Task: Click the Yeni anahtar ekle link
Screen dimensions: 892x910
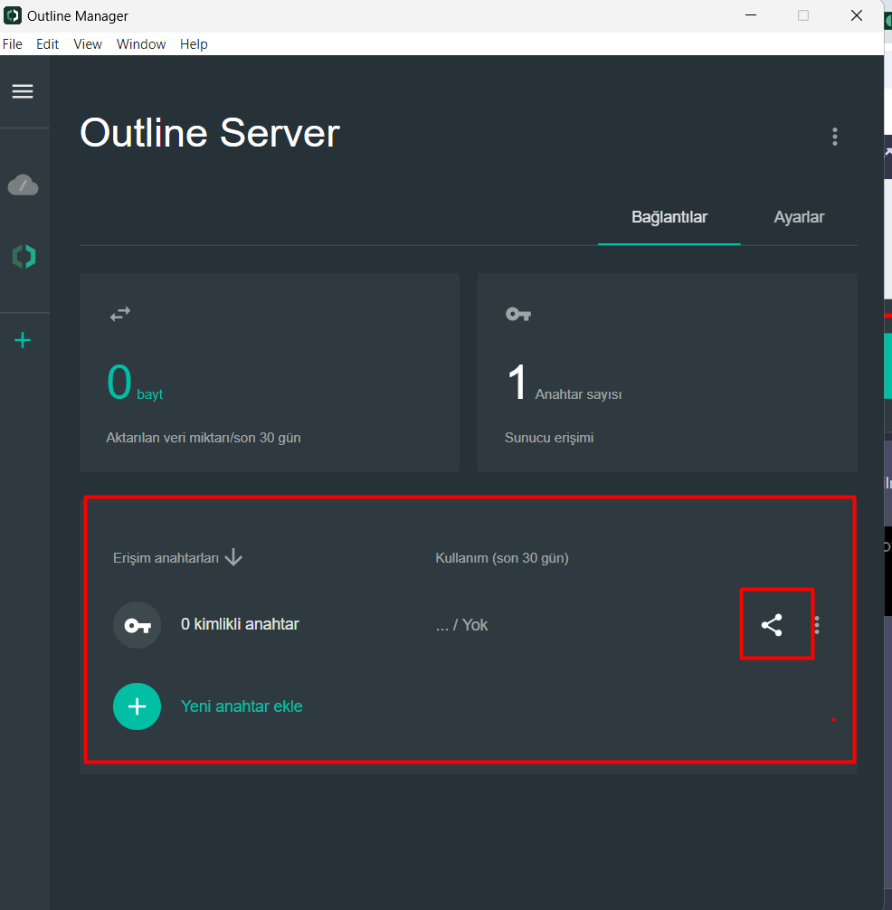Action: tap(242, 706)
